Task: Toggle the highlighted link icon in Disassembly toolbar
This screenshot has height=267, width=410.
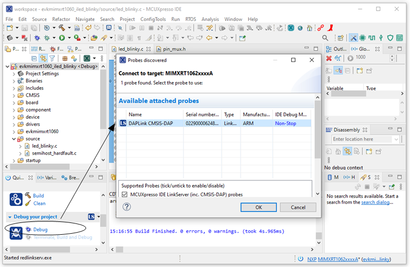Action: point(347,151)
